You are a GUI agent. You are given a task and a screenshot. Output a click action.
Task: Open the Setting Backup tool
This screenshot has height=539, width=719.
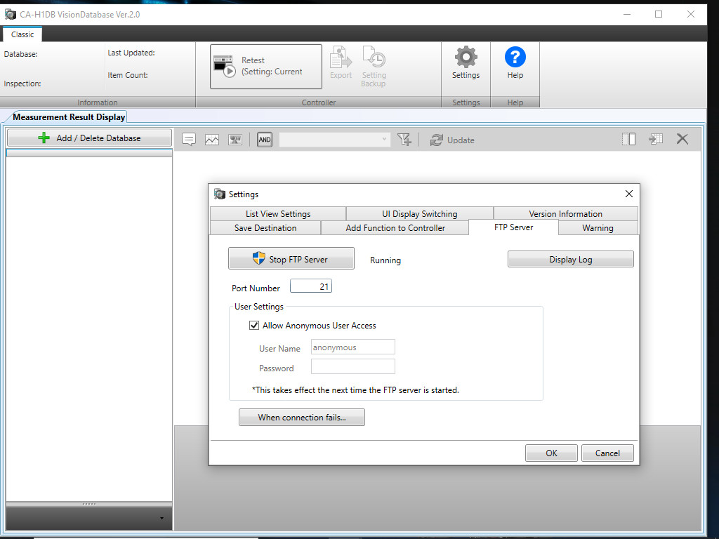[374, 67]
